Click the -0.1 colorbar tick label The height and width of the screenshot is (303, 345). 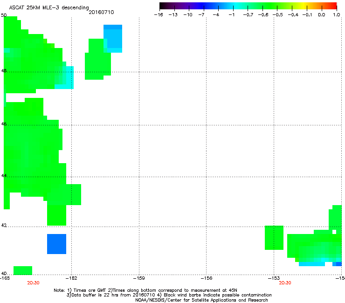pos(307,15)
